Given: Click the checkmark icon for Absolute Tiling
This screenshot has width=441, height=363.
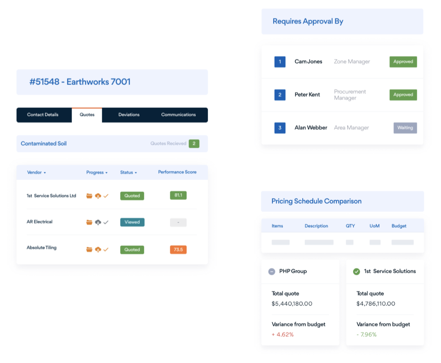Looking at the screenshot, I should click(106, 249).
